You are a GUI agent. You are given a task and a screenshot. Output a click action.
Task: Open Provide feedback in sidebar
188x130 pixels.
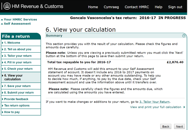(x=21, y=99)
